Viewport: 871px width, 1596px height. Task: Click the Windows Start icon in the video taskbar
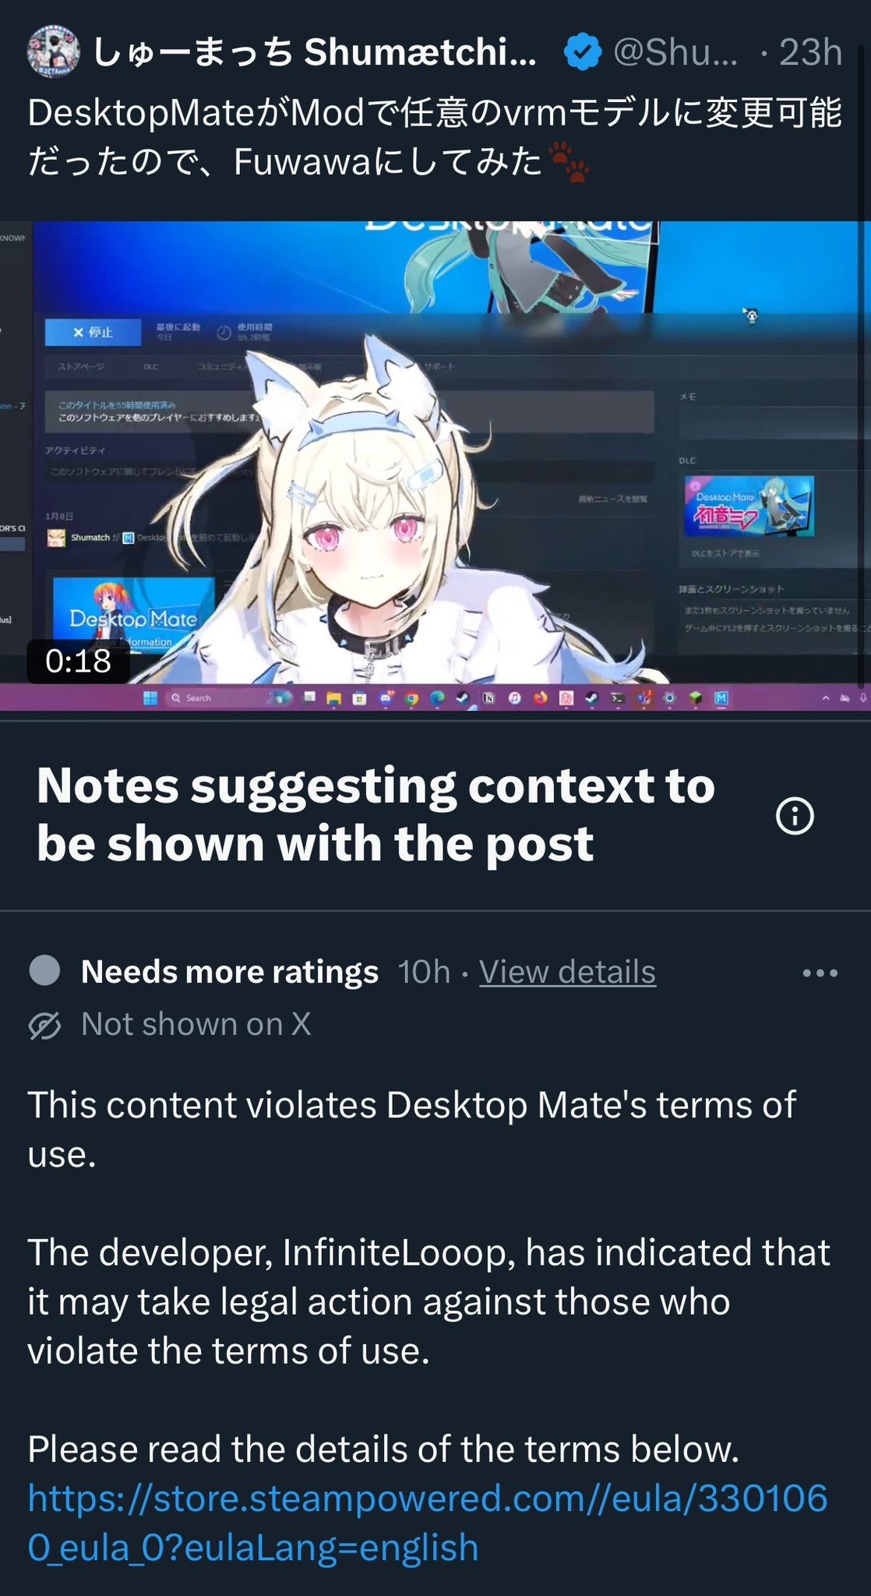(150, 698)
